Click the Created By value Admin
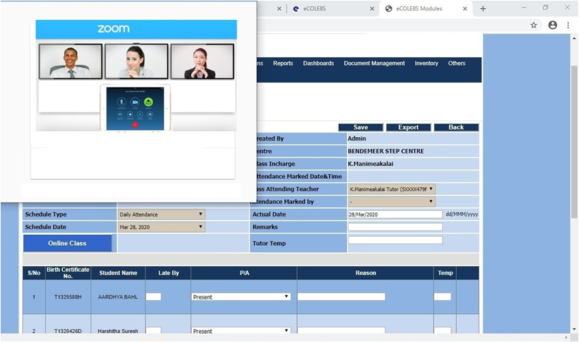The width and height of the screenshot is (579, 342). [356, 139]
